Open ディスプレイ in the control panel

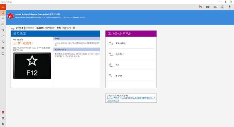131,54
